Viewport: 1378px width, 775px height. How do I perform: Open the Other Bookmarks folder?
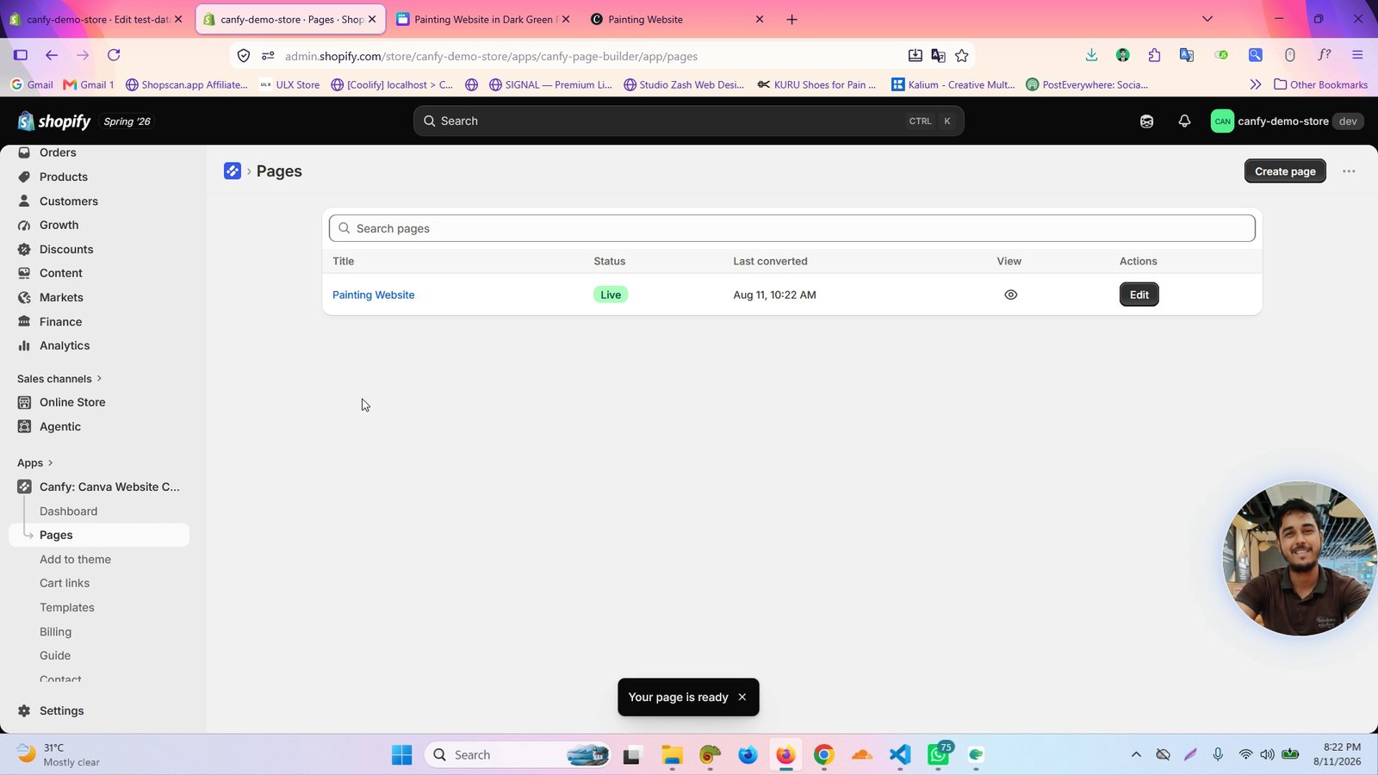(x=1320, y=84)
